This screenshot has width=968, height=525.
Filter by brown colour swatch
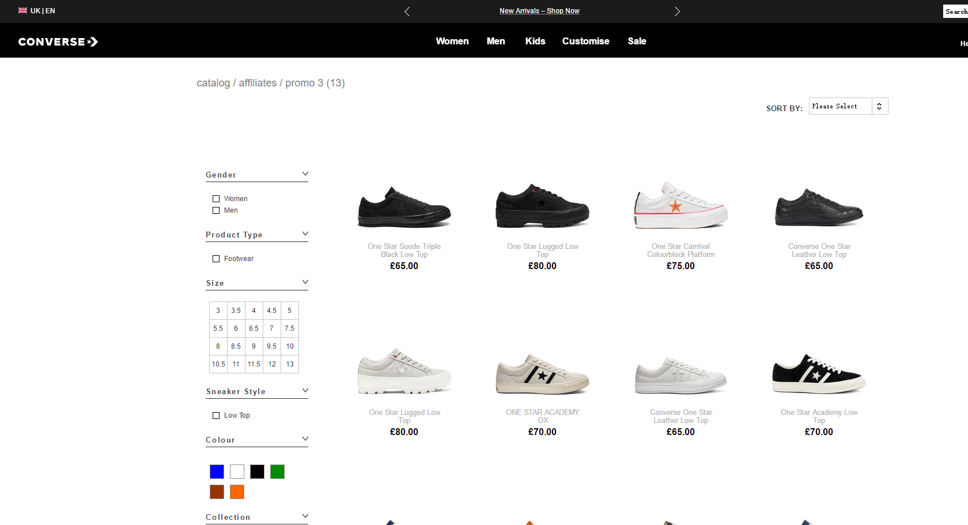217,492
